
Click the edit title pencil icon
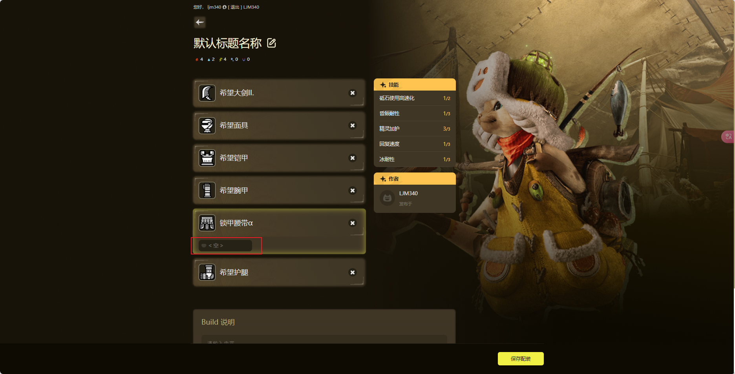pos(271,43)
